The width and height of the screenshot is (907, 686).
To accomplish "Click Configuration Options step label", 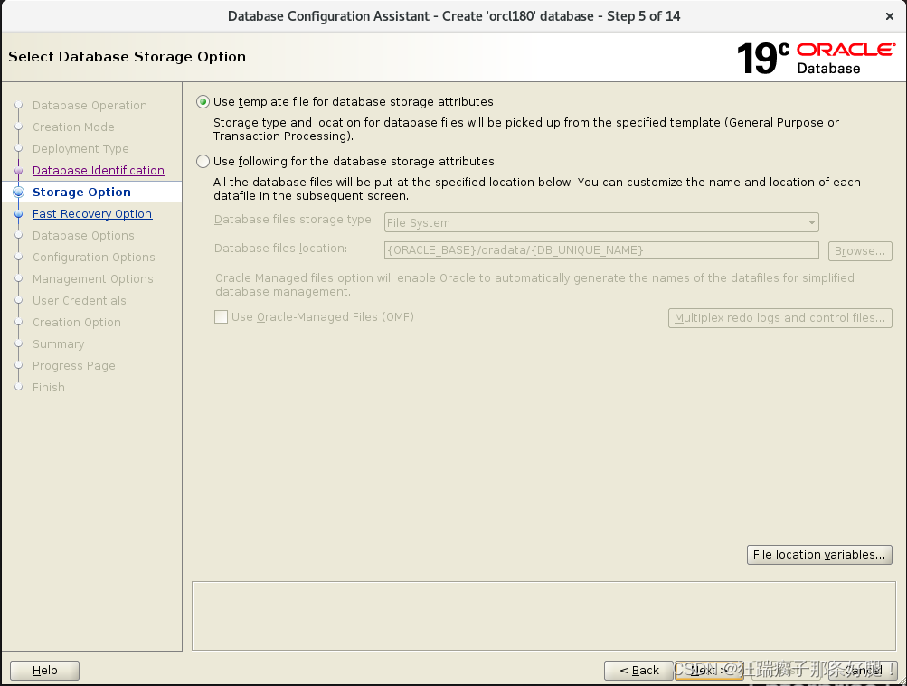I will tap(94, 258).
